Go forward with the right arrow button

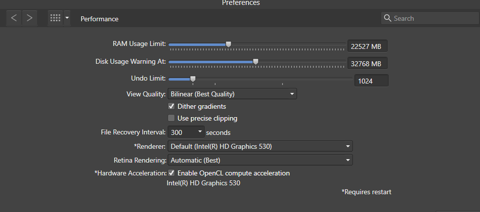click(x=30, y=18)
